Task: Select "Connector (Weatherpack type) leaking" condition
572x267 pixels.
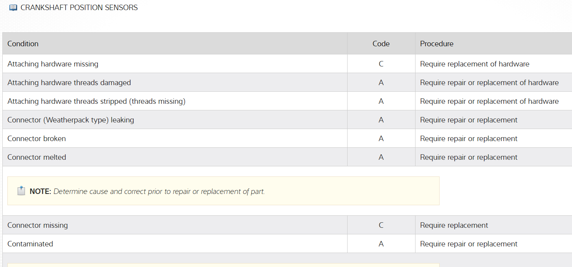Action: (71, 120)
